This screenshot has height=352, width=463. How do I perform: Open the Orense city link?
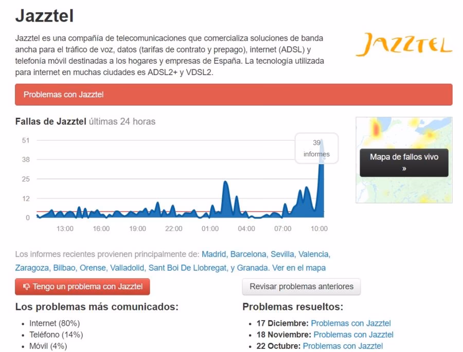coord(93,268)
